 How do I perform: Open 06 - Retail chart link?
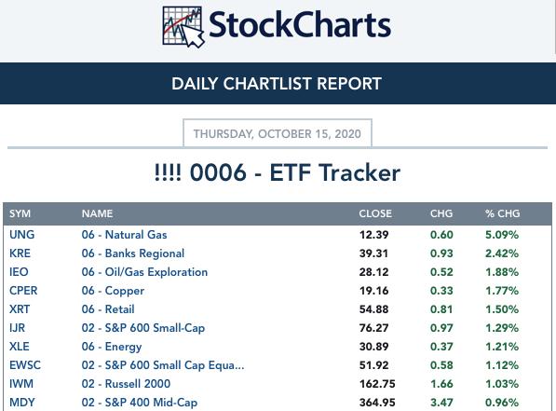[108, 309]
